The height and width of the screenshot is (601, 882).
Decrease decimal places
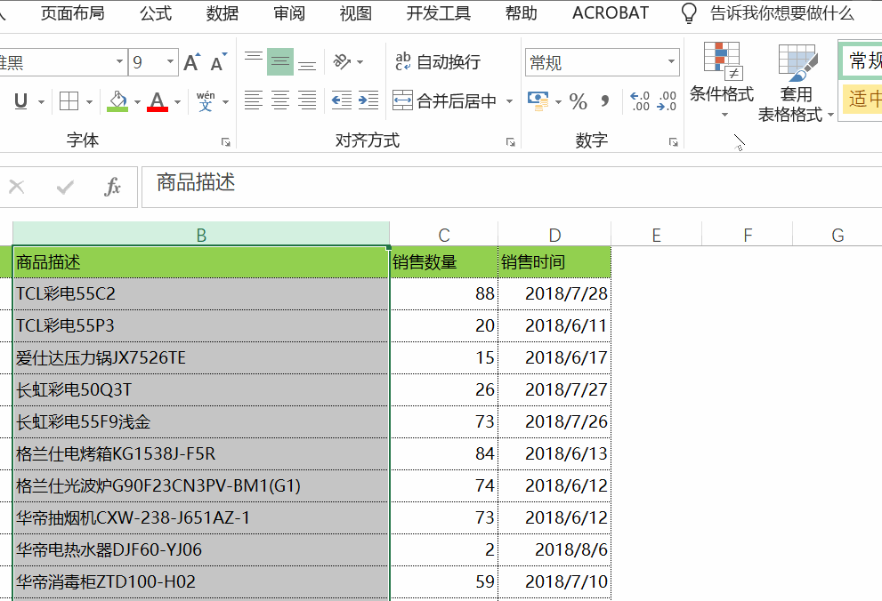coord(667,101)
